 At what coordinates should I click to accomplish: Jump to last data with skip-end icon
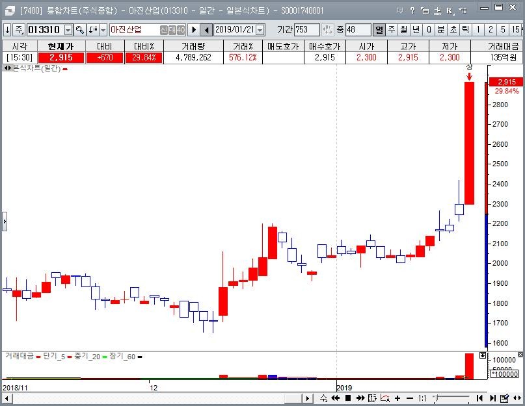pyautogui.click(x=492, y=398)
